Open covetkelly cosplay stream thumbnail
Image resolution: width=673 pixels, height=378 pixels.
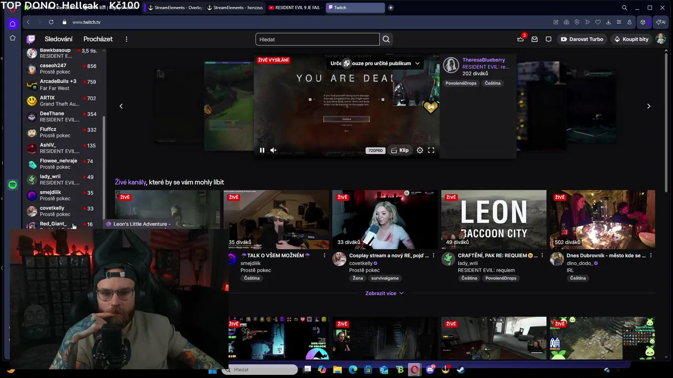click(385, 219)
